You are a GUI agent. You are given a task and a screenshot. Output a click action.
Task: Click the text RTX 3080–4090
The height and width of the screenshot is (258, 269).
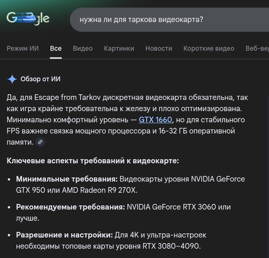(x=171, y=246)
